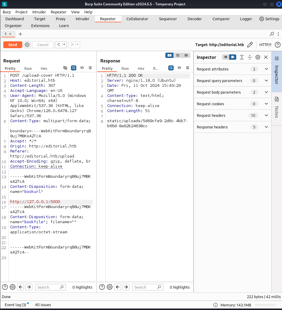
Task: Open the Help menu
Action: [88, 12]
